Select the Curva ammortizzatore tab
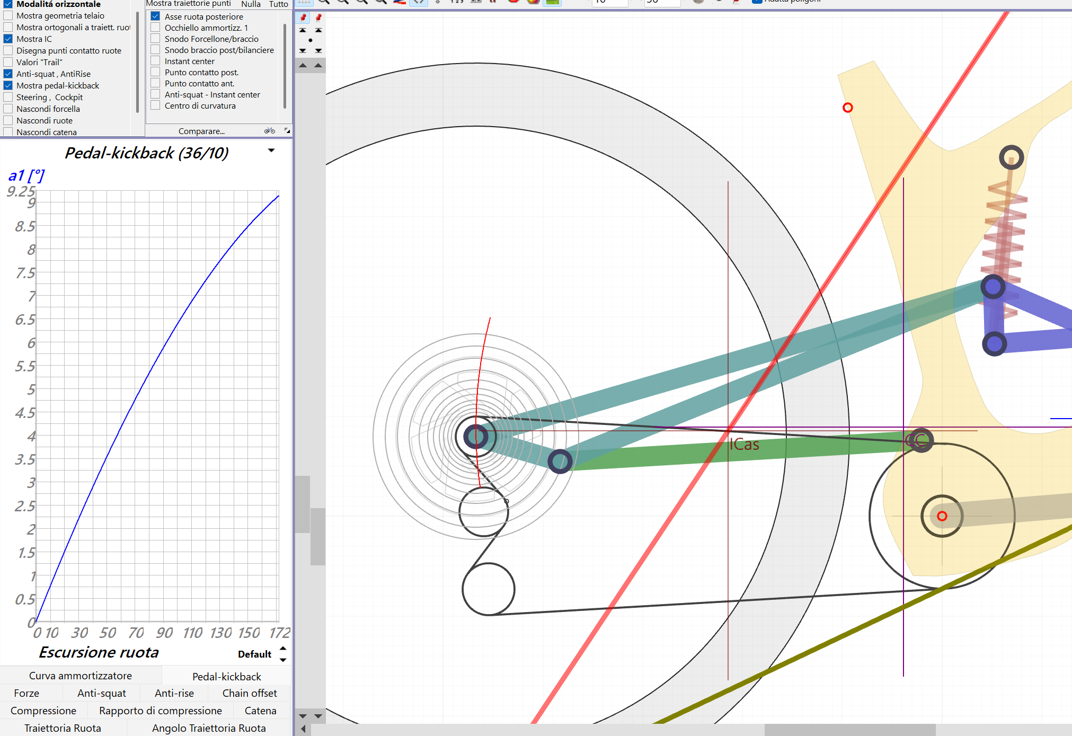The image size is (1072, 736). pos(81,676)
